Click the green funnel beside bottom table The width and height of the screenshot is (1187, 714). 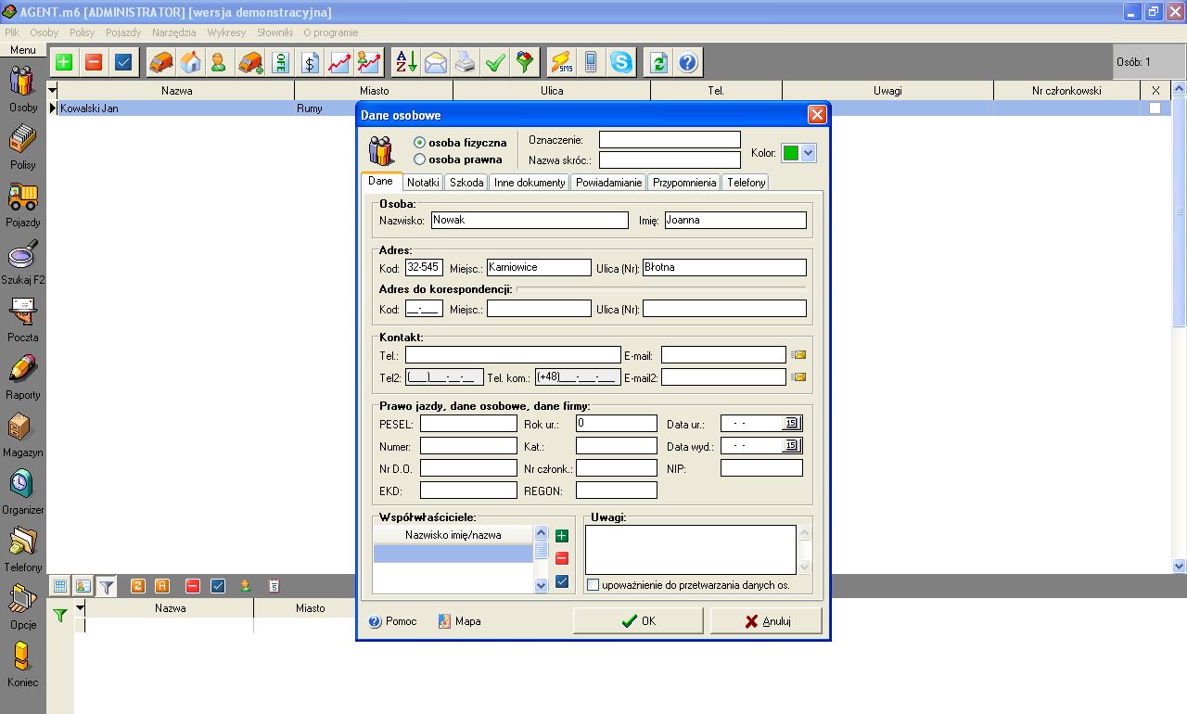pyautogui.click(x=60, y=615)
